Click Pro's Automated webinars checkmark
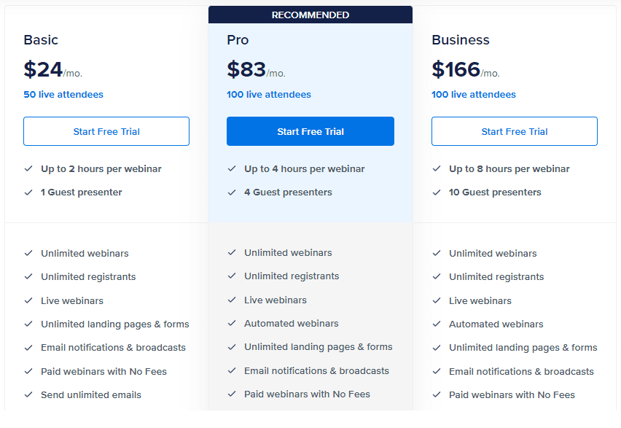Image resolution: width=621 pixels, height=428 pixels. [232, 323]
